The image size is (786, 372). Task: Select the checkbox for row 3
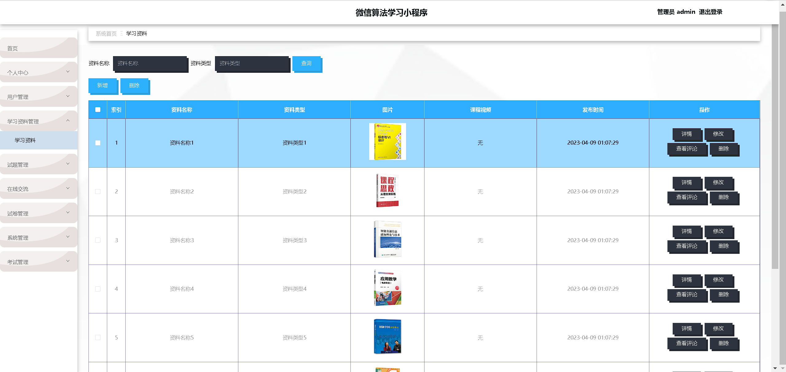click(98, 240)
